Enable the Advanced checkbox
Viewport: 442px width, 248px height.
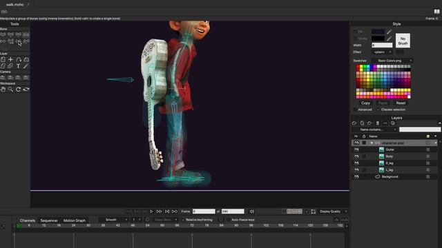pyautogui.click(x=355, y=110)
